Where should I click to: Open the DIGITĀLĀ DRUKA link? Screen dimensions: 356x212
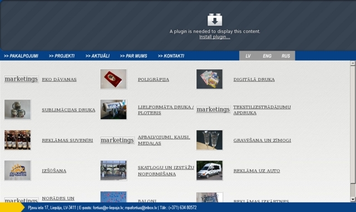click(x=254, y=80)
